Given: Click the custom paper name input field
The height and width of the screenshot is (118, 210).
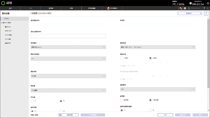Looking at the screenshot, I should pyautogui.click(x=68, y=36).
